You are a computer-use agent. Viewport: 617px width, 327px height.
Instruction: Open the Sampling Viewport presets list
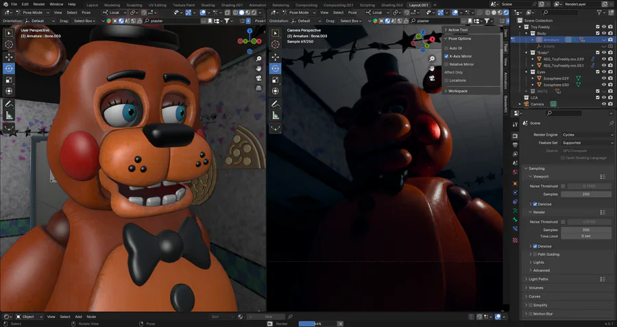click(603, 177)
